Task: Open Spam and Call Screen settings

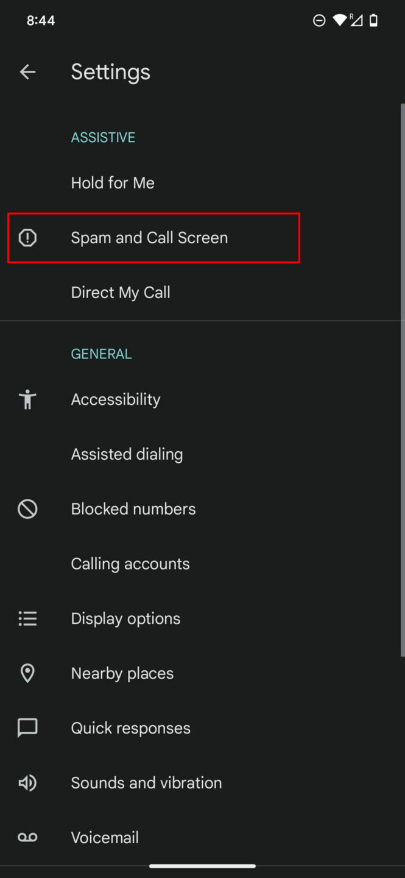Action: [149, 238]
